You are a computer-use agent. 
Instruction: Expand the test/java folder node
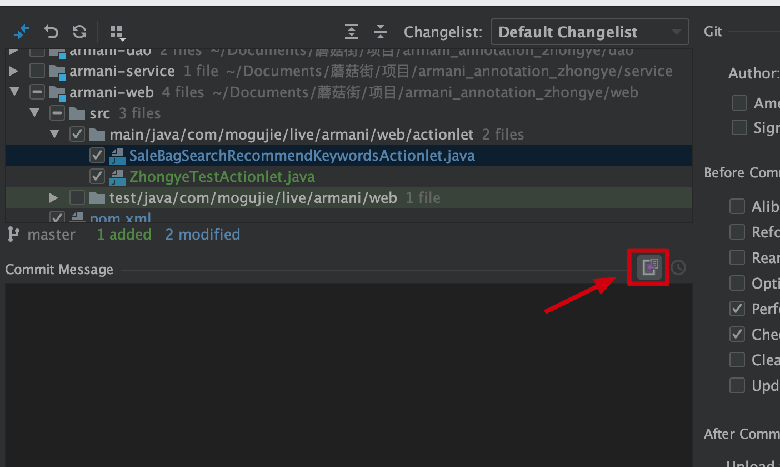54,198
